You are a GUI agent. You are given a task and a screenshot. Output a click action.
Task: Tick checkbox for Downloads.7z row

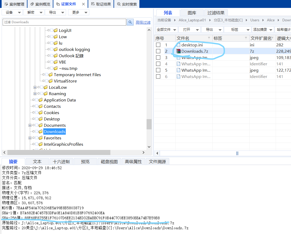pyautogui.click(x=158, y=51)
